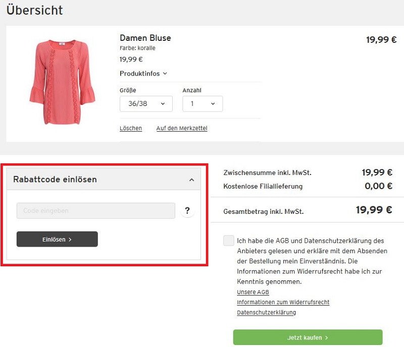
Task: Click the Kostenlose Filiallieferung label
Action: (x=263, y=187)
